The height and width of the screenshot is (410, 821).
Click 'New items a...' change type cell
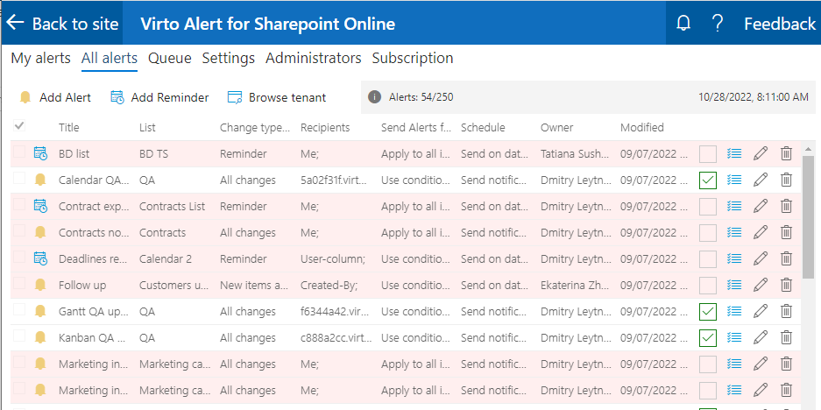coord(254,285)
